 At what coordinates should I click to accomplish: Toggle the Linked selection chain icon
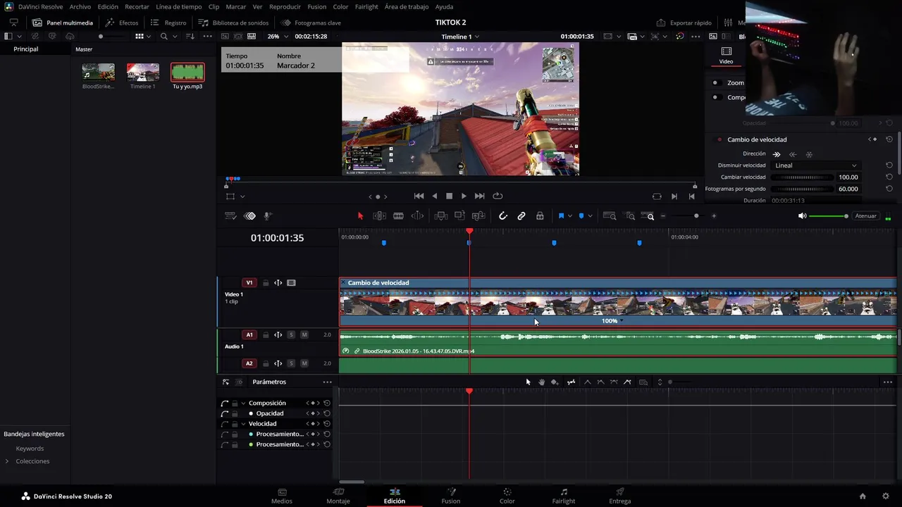coord(521,216)
